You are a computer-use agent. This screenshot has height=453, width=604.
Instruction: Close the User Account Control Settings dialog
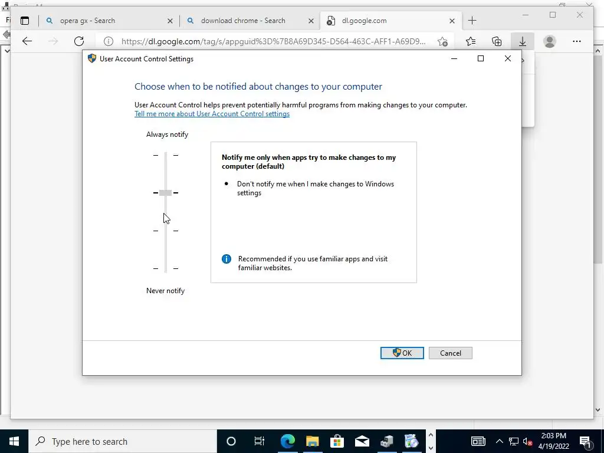coord(508,58)
